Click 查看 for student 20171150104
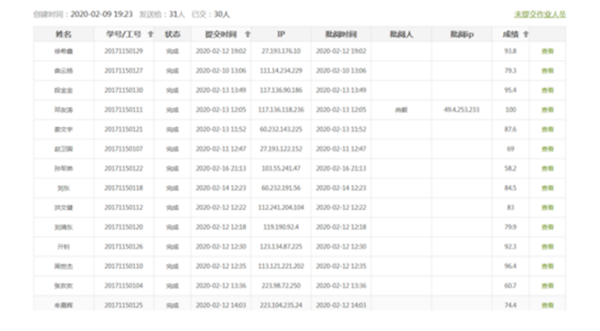600x331 pixels. (548, 286)
